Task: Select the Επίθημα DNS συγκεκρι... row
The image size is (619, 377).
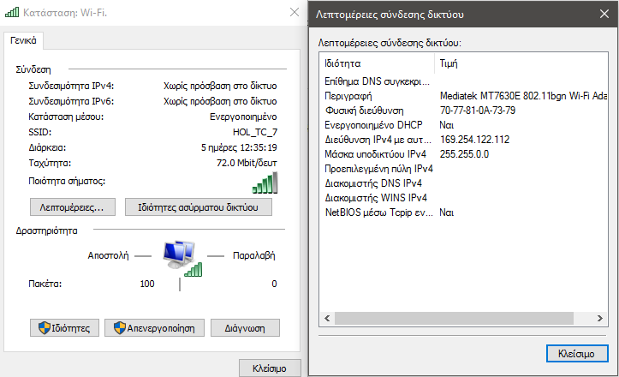Action: click(463, 81)
